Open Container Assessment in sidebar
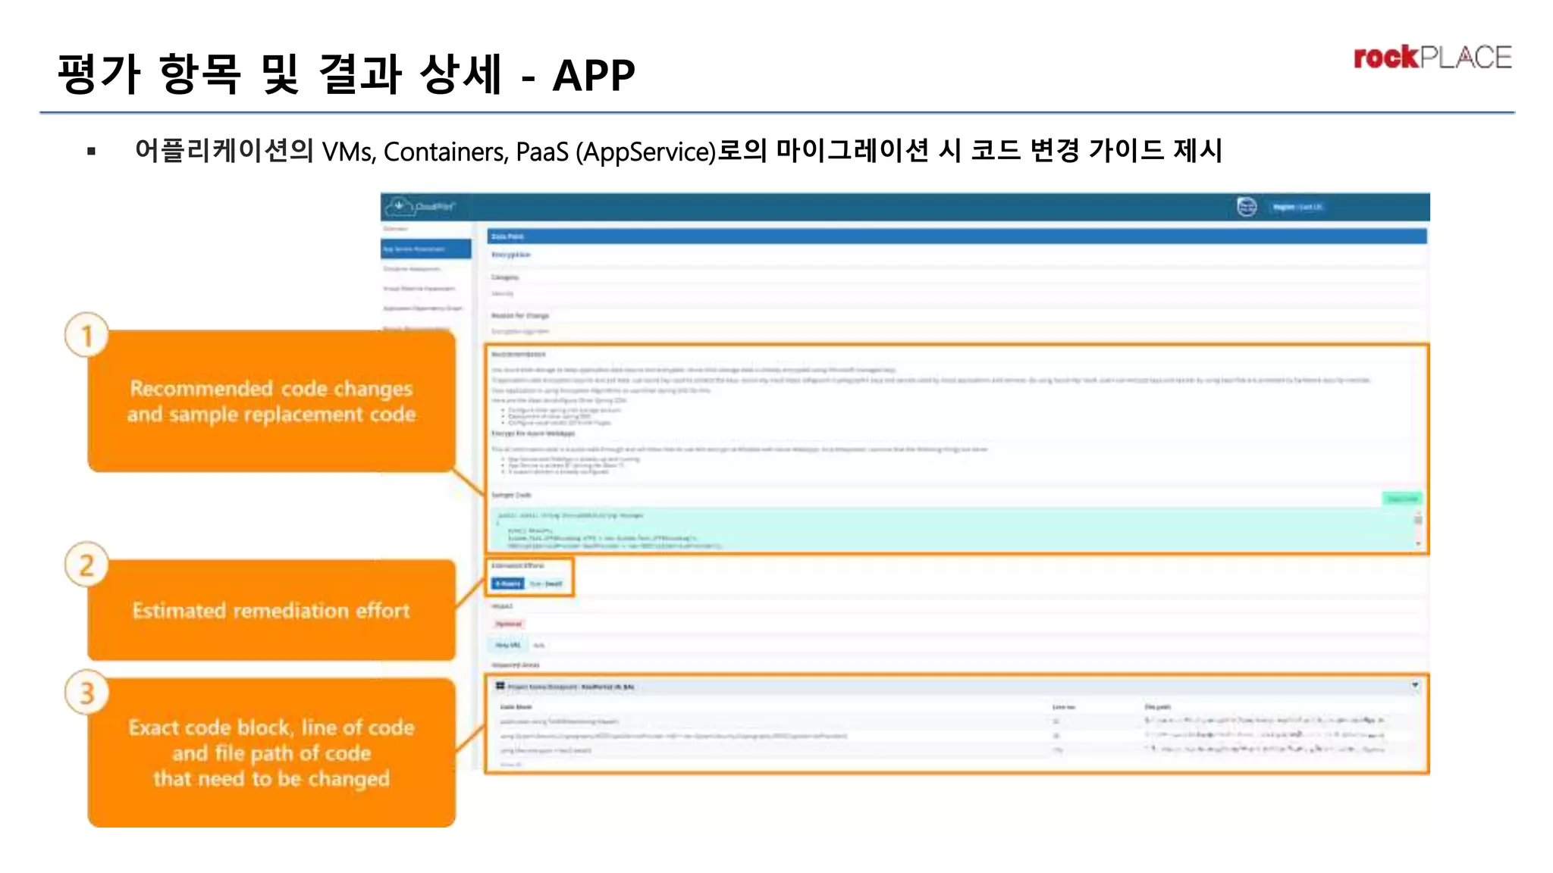Image resolution: width=1553 pixels, height=873 pixels. click(412, 269)
